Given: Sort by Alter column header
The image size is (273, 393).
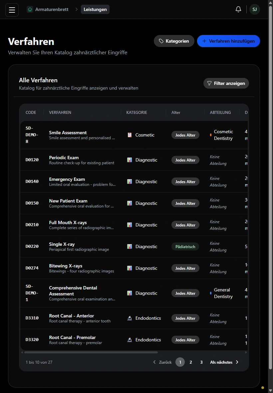Looking at the screenshot, I should (176, 113).
